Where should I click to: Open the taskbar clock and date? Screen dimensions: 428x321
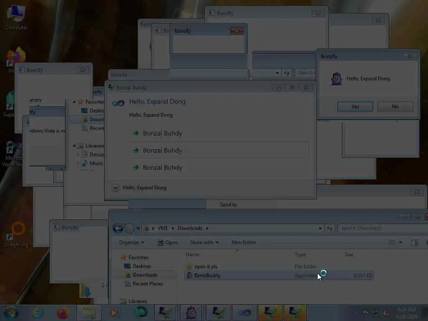(407, 313)
